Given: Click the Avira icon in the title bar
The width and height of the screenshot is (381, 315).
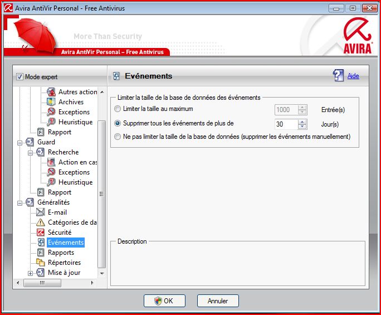Looking at the screenshot, I should coord(8,8).
